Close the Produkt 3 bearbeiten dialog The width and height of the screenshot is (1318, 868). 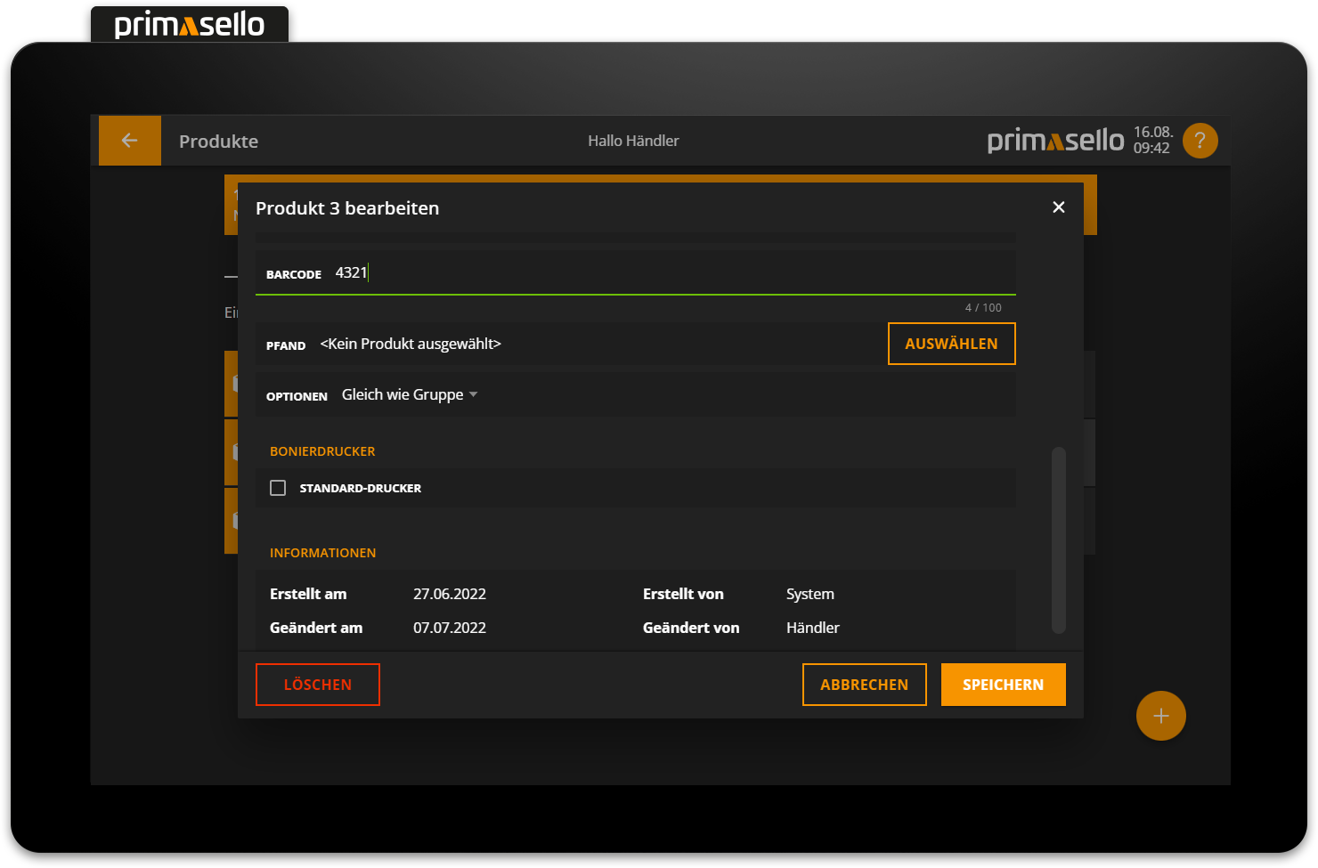1058,207
